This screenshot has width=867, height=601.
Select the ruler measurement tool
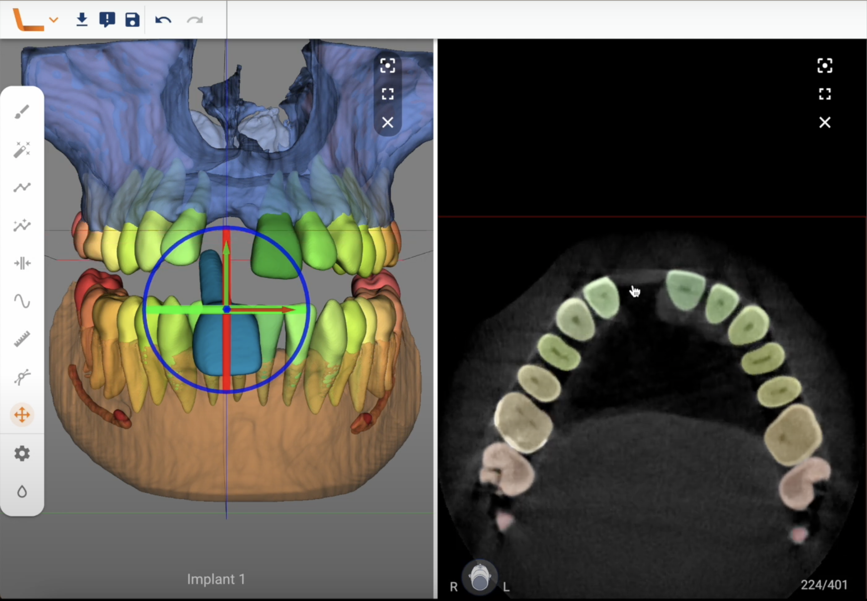[x=22, y=339]
